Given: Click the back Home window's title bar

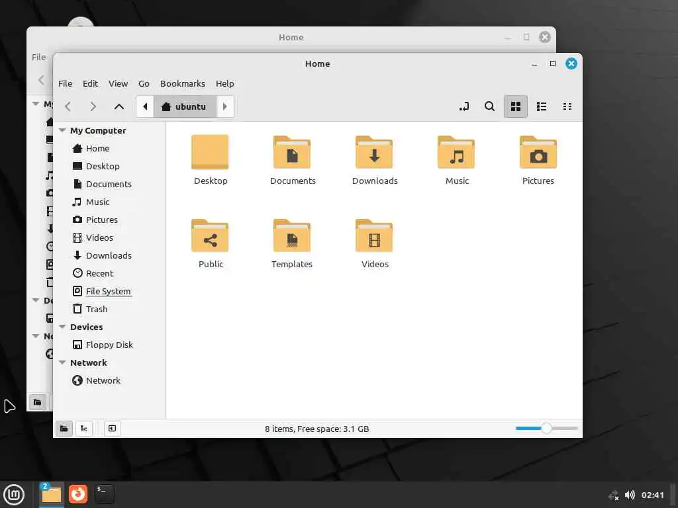Looking at the screenshot, I should (291, 38).
